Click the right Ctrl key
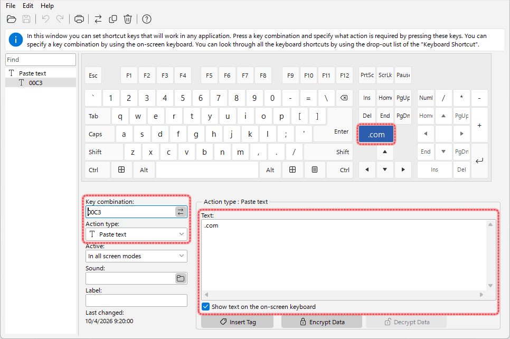This screenshot has width=510, height=339. (339, 170)
